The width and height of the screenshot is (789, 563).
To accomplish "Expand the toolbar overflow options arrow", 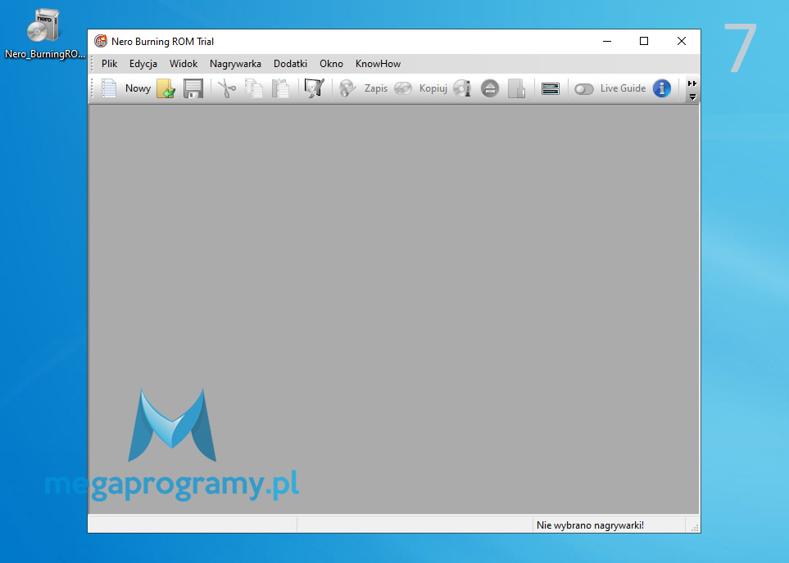I will pos(692,97).
